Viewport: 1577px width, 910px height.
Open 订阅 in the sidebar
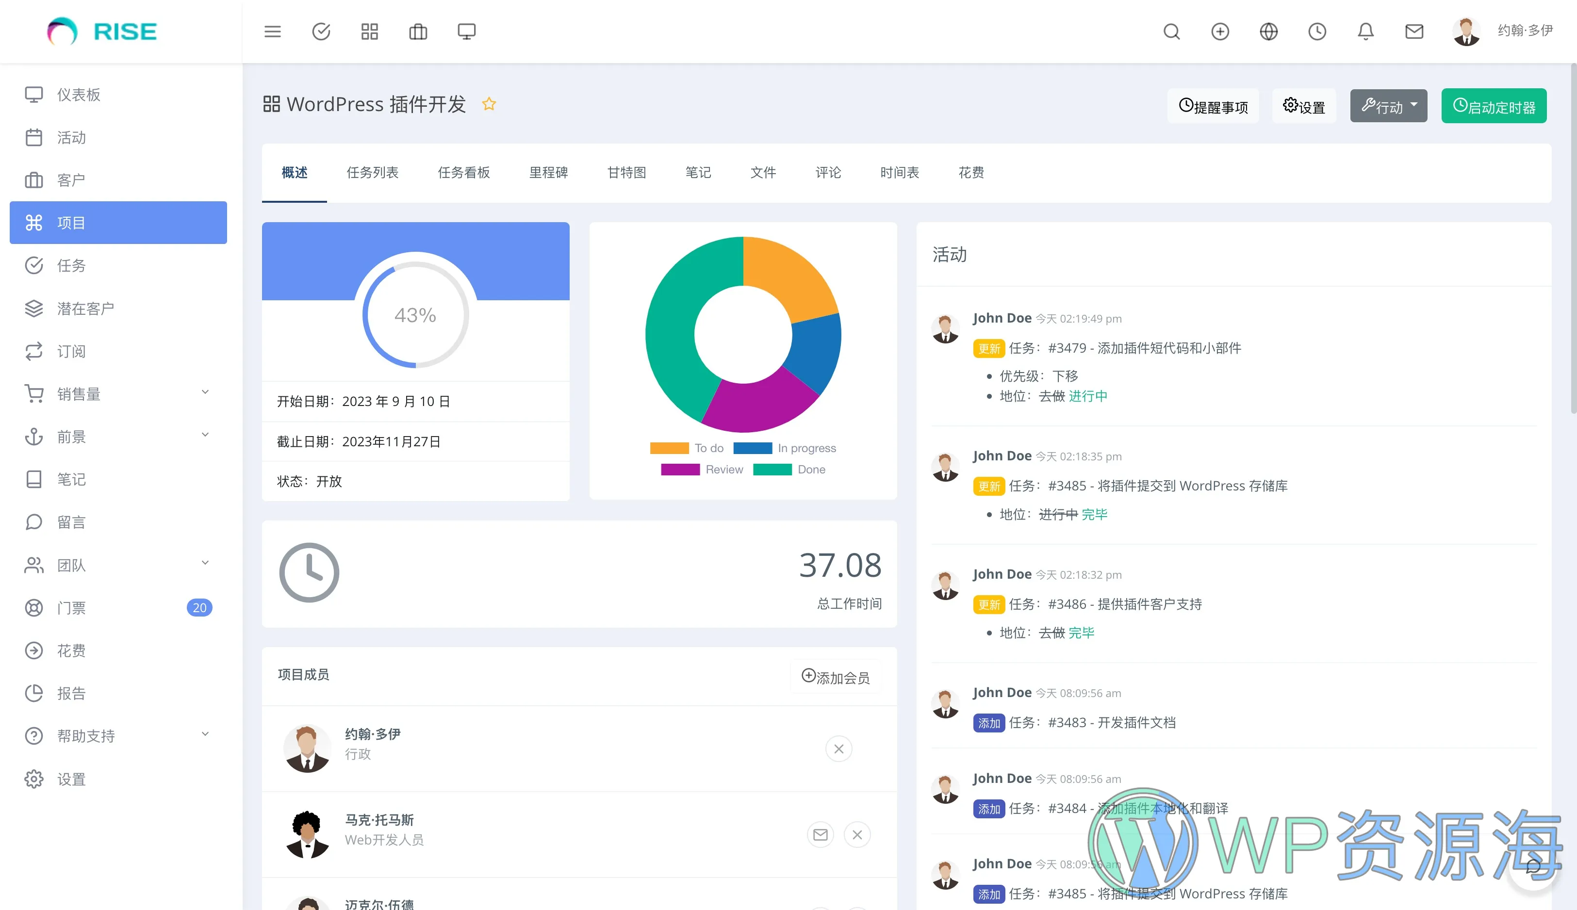(x=118, y=351)
